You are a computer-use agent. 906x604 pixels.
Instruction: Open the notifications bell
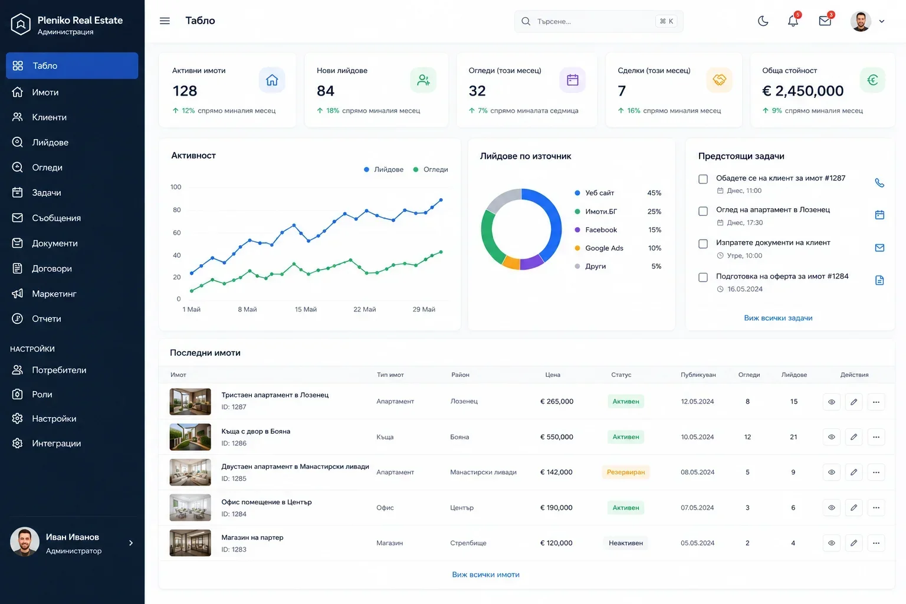793,21
